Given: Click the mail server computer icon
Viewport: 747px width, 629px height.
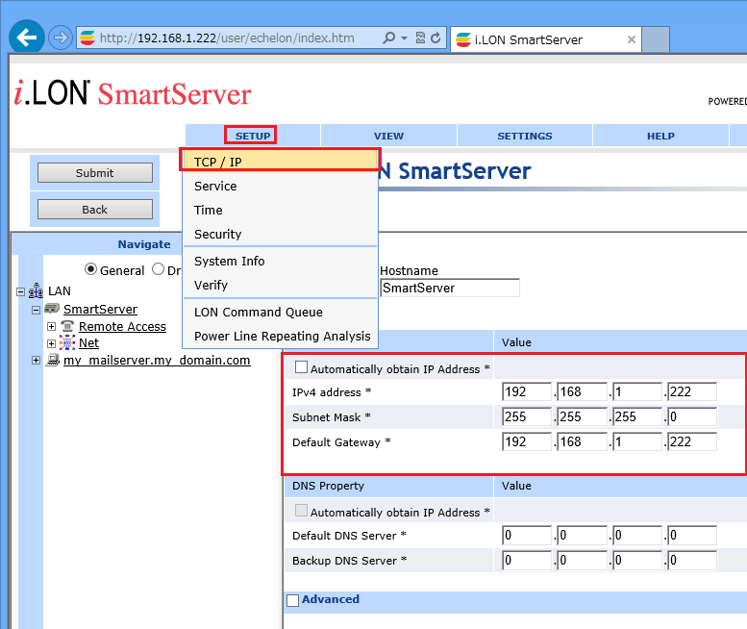Looking at the screenshot, I should pos(53,361).
